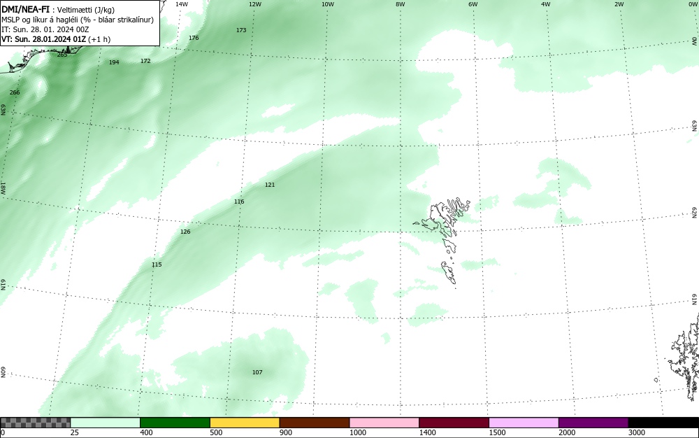699x438 pixels.
Task: Click the purple 2000–3000 legend swatch
Action: point(593,423)
